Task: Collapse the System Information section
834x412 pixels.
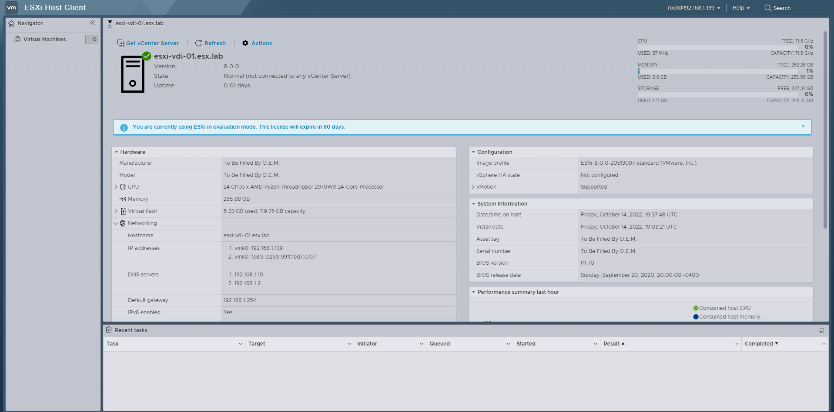Action: coord(473,204)
